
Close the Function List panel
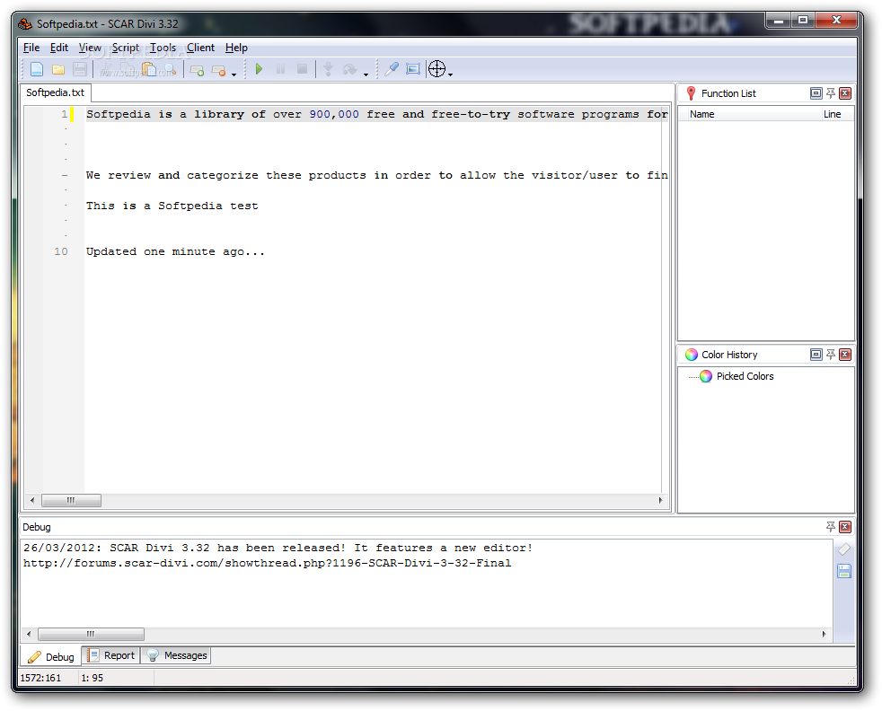point(845,93)
